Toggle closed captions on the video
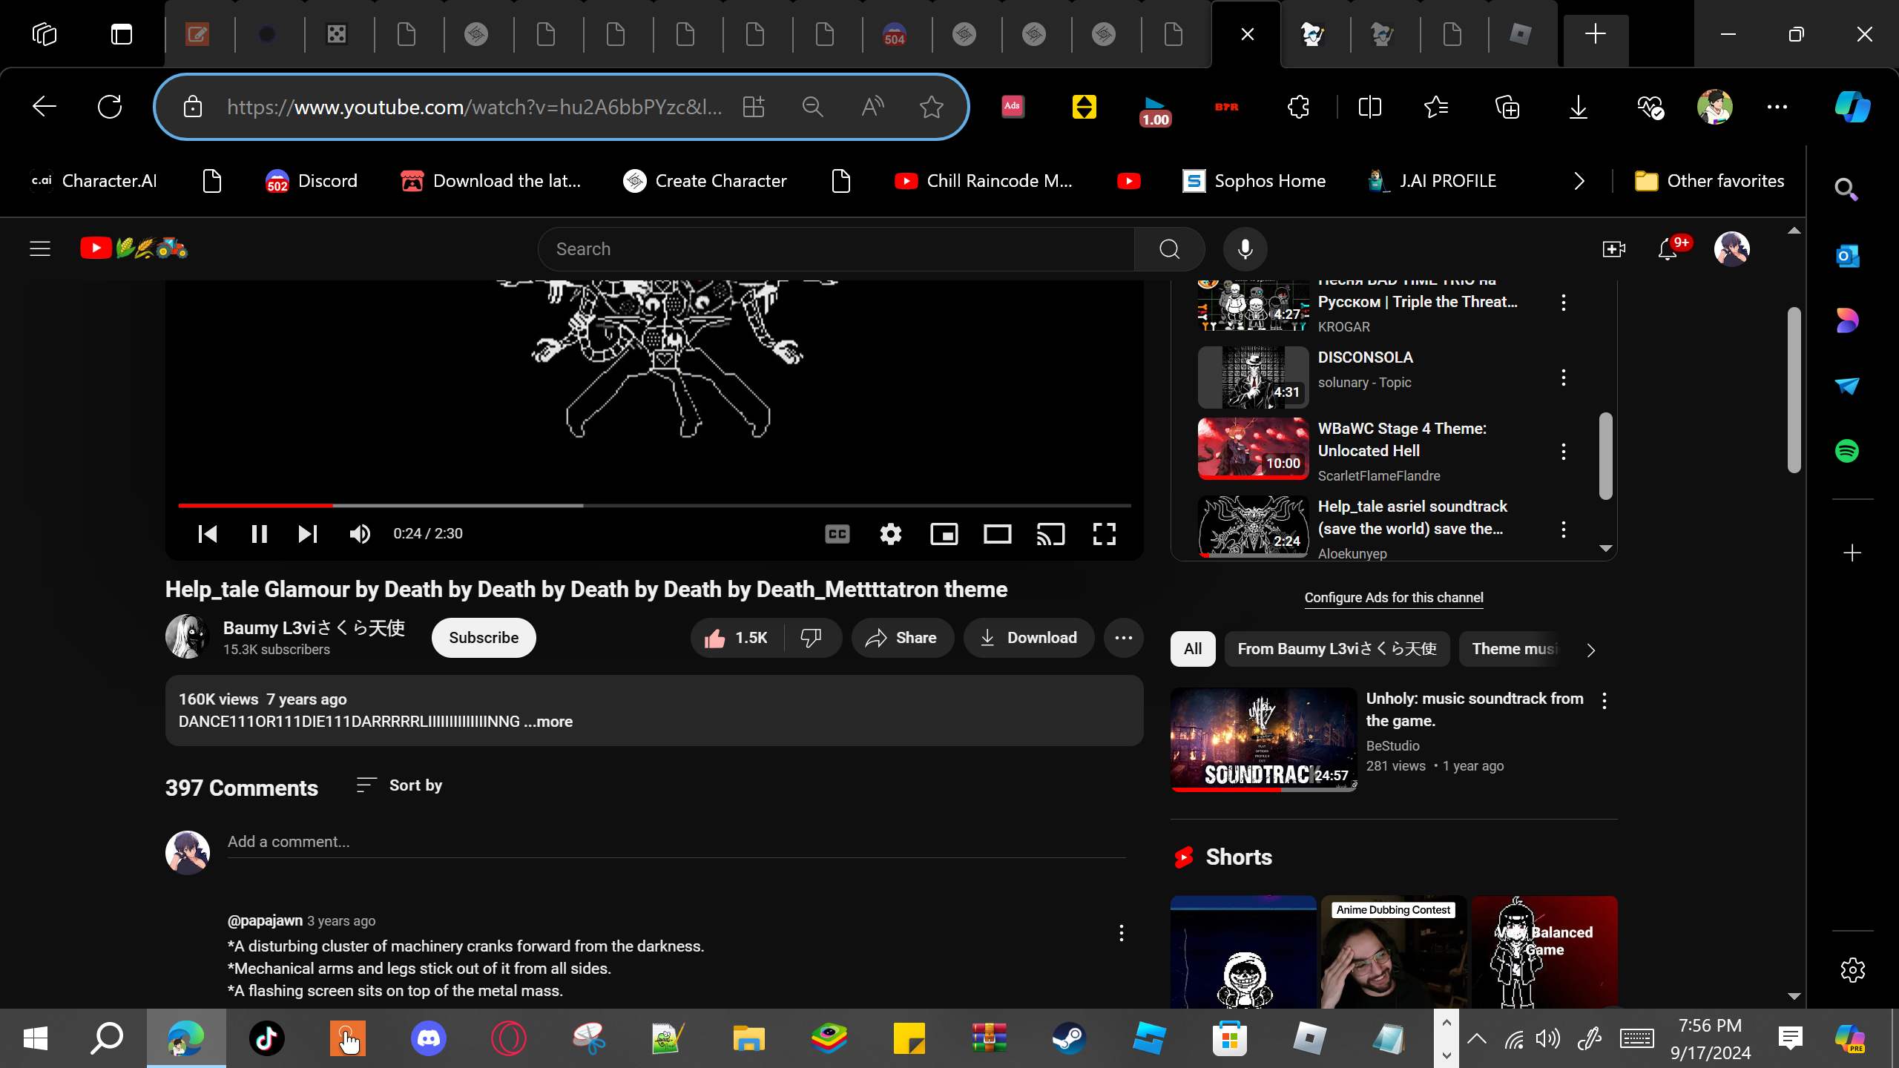 837,534
